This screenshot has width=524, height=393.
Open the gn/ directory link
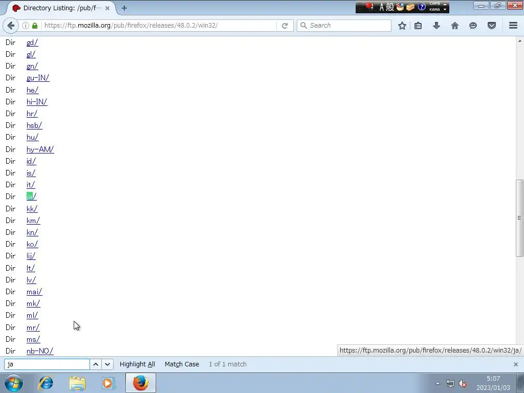(x=32, y=66)
